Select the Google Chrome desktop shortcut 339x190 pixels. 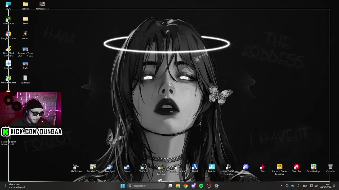coord(8,35)
